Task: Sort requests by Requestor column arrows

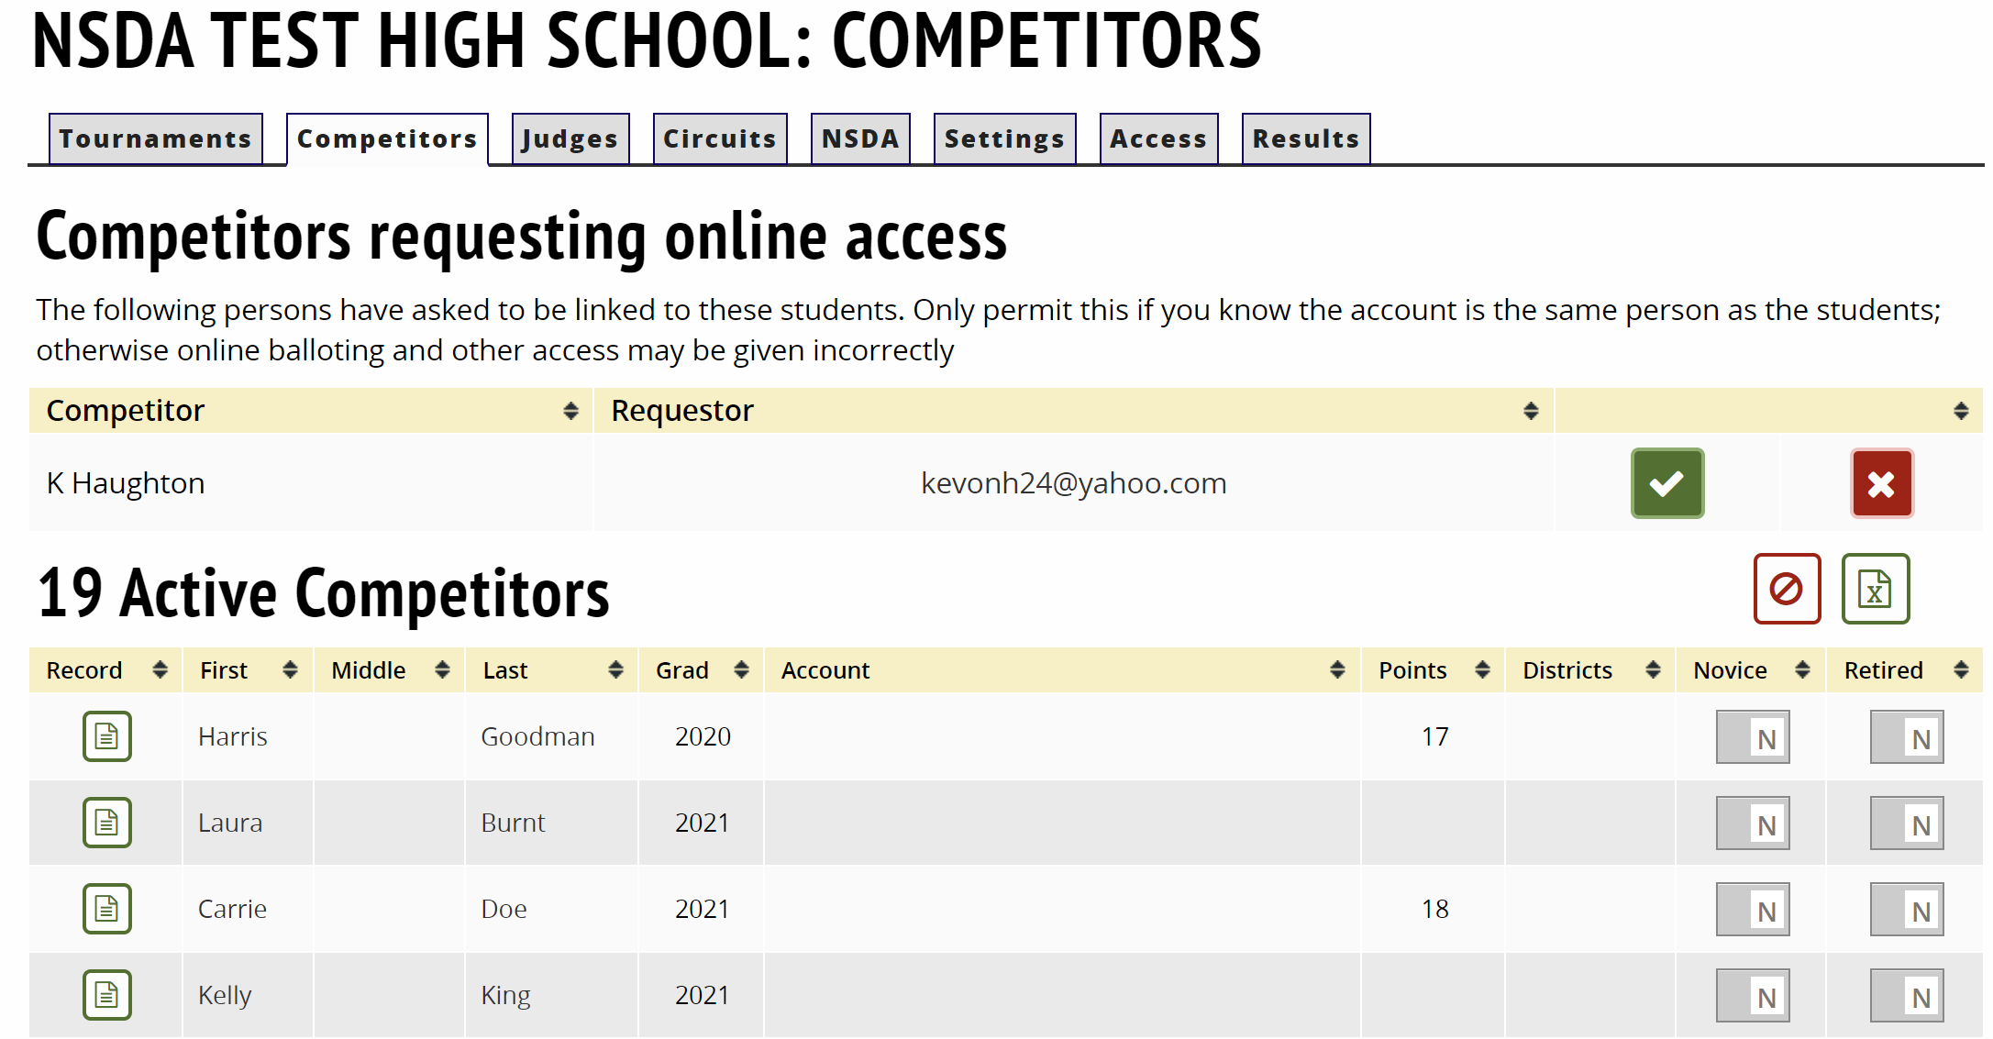Action: click(1531, 411)
